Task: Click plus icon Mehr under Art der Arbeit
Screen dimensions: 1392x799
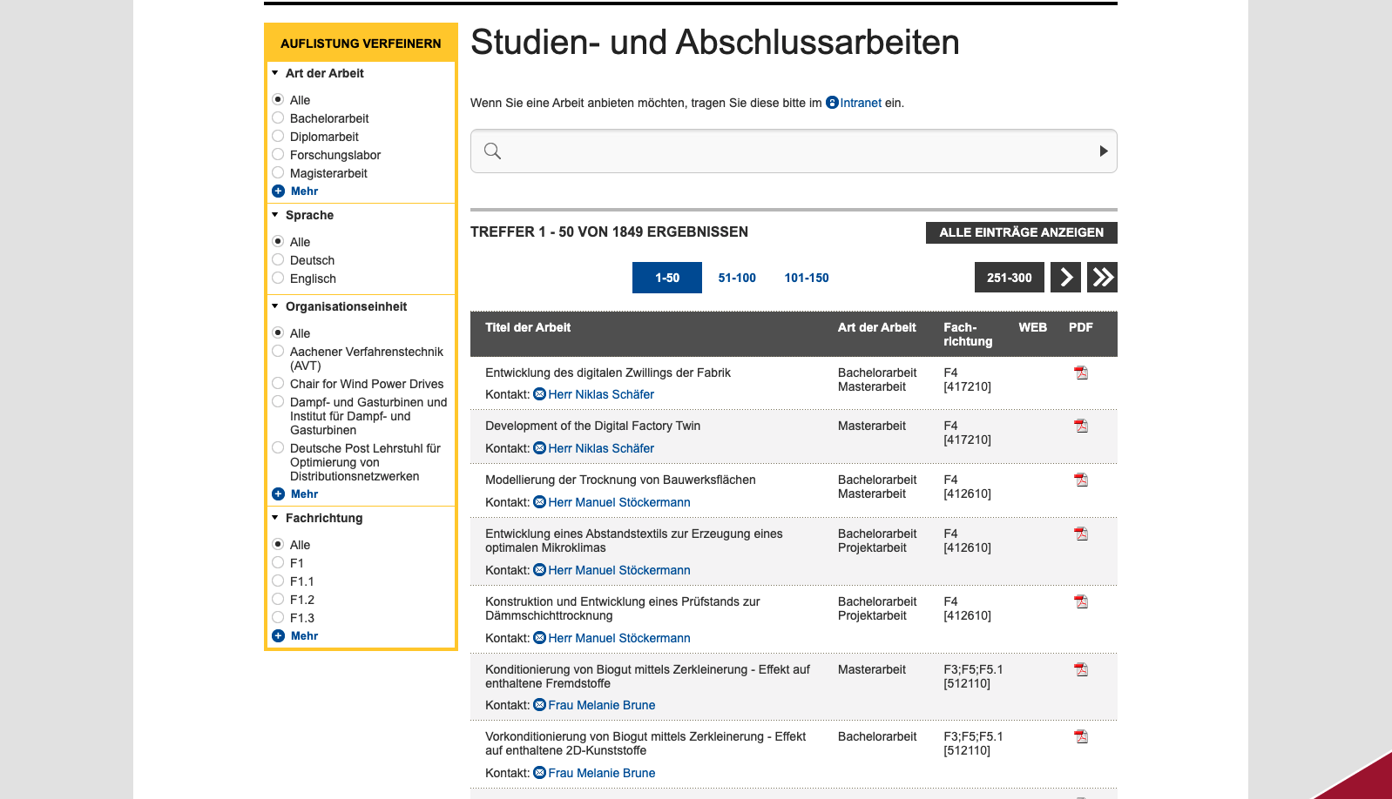Action: tap(279, 191)
